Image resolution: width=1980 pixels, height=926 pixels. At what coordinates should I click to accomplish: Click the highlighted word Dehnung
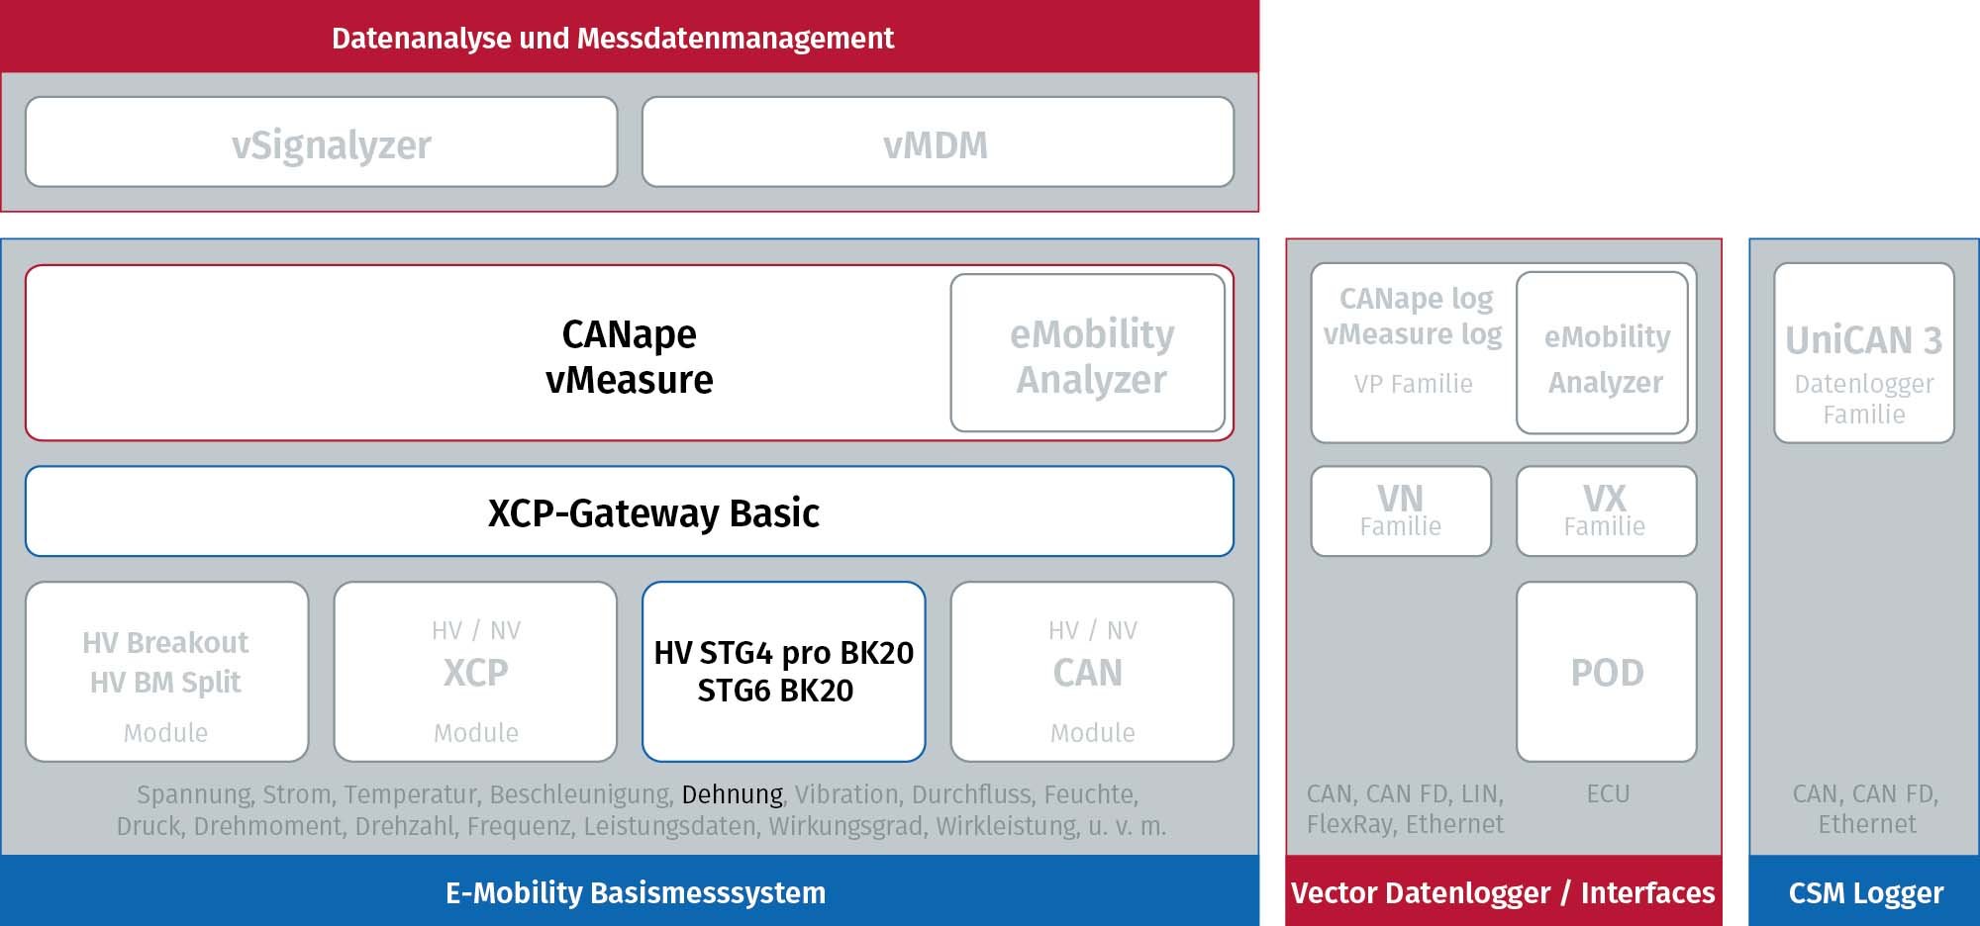tap(733, 794)
